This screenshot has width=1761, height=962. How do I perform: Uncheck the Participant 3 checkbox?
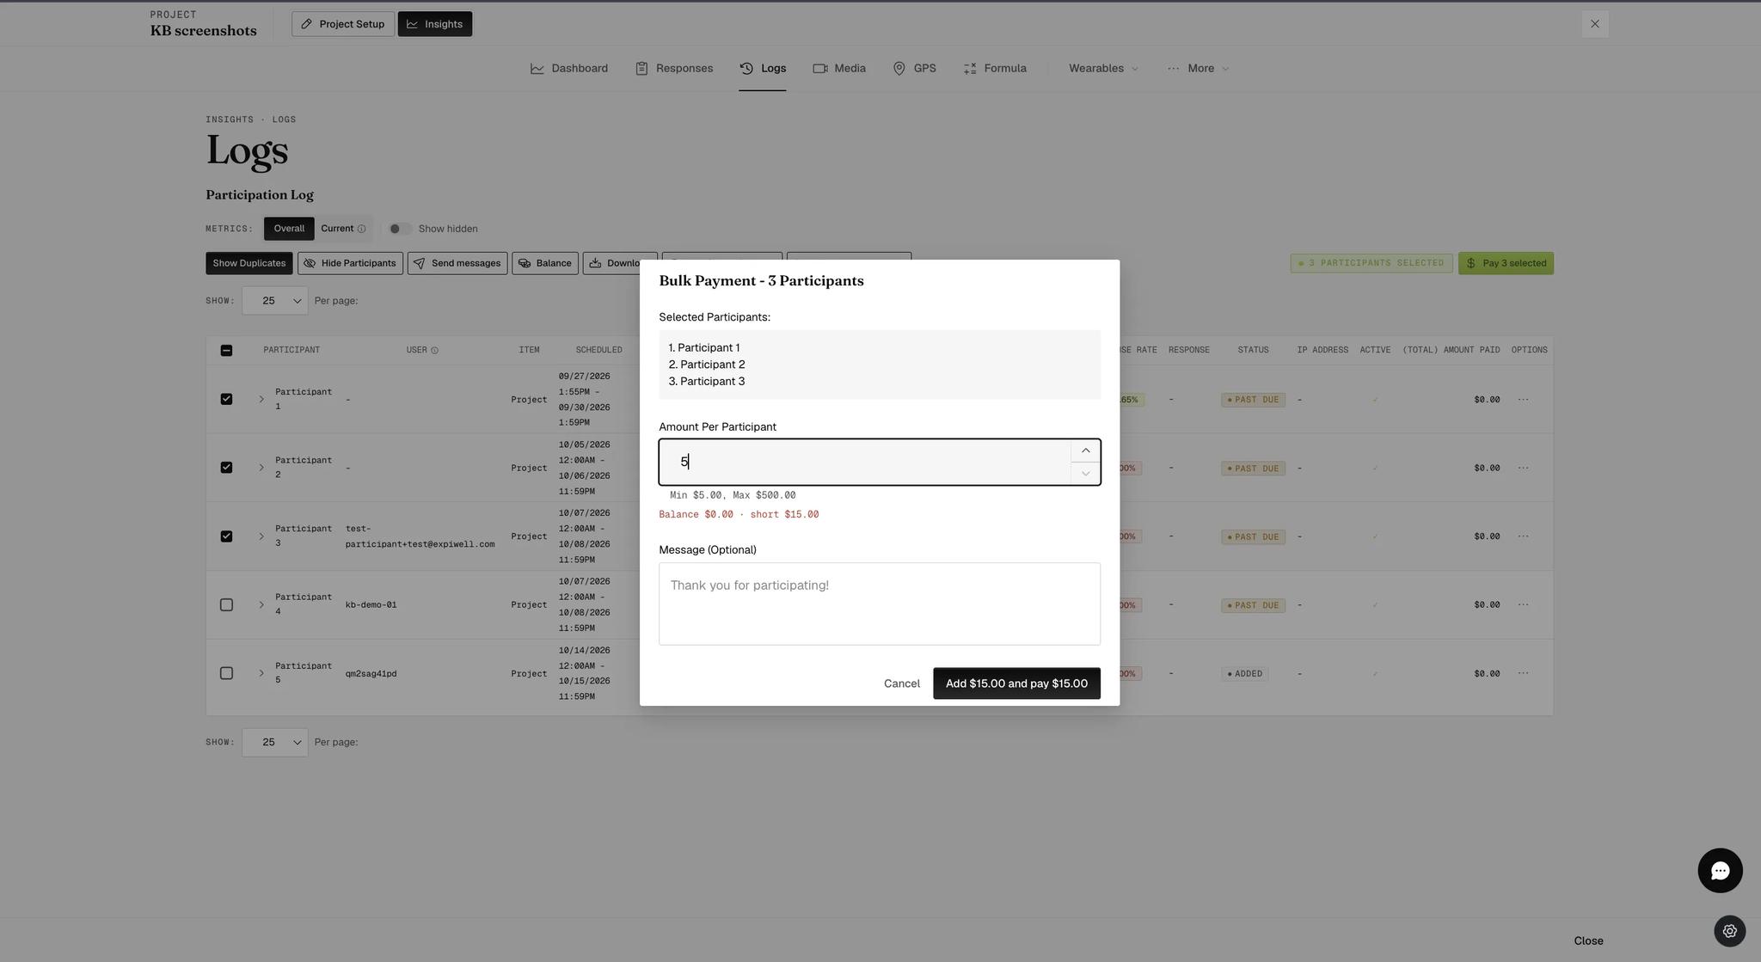click(226, 536)
